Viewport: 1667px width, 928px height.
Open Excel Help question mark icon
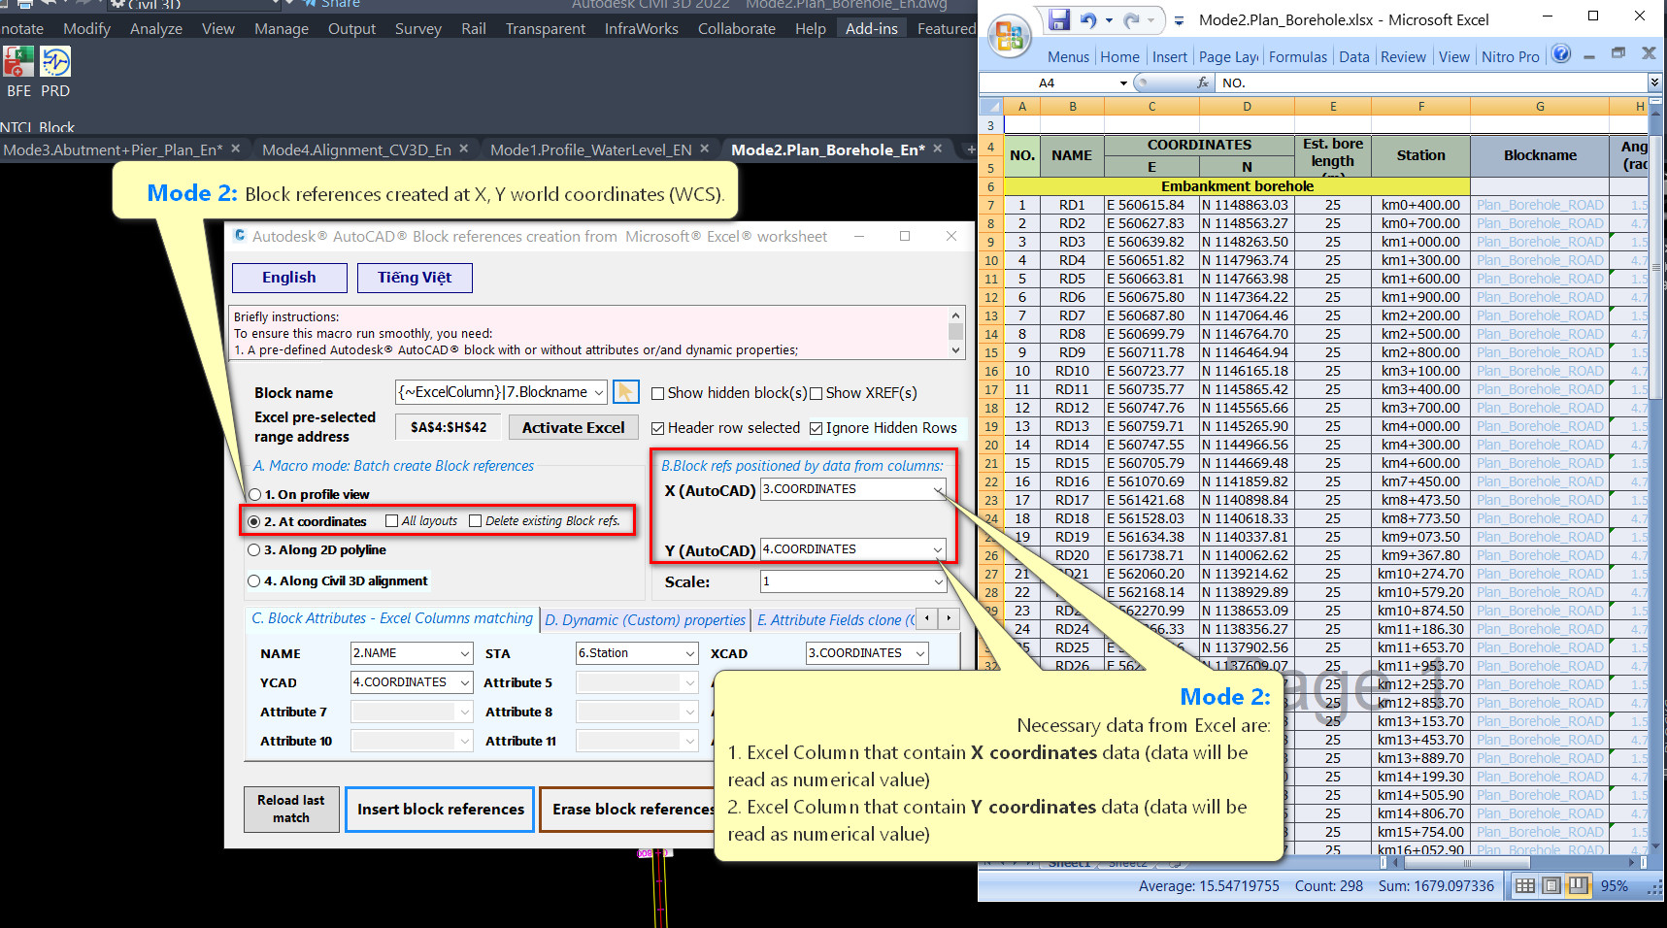[1561, 54]
